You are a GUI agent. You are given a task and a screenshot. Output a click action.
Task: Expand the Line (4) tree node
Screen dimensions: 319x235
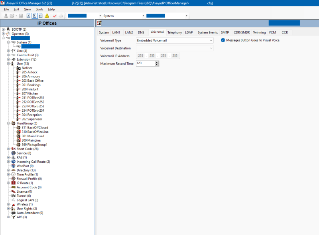(8, 51)
